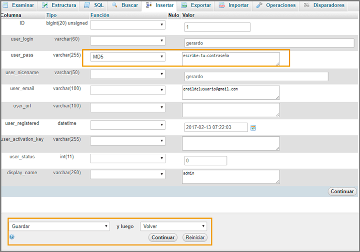The height and width of the screenshot is (252, 360).
Task: Switch to the SQL tab
Action: tap(94, 6)
